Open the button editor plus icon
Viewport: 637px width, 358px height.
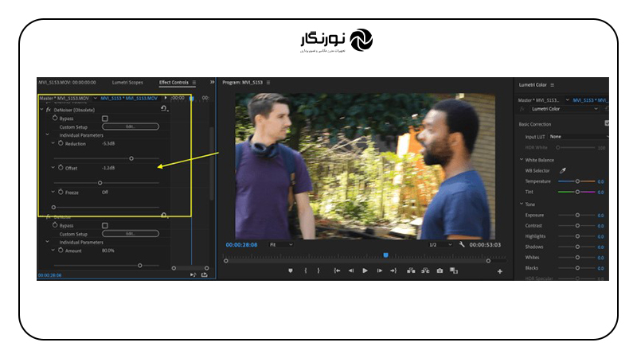click(500, 271)
